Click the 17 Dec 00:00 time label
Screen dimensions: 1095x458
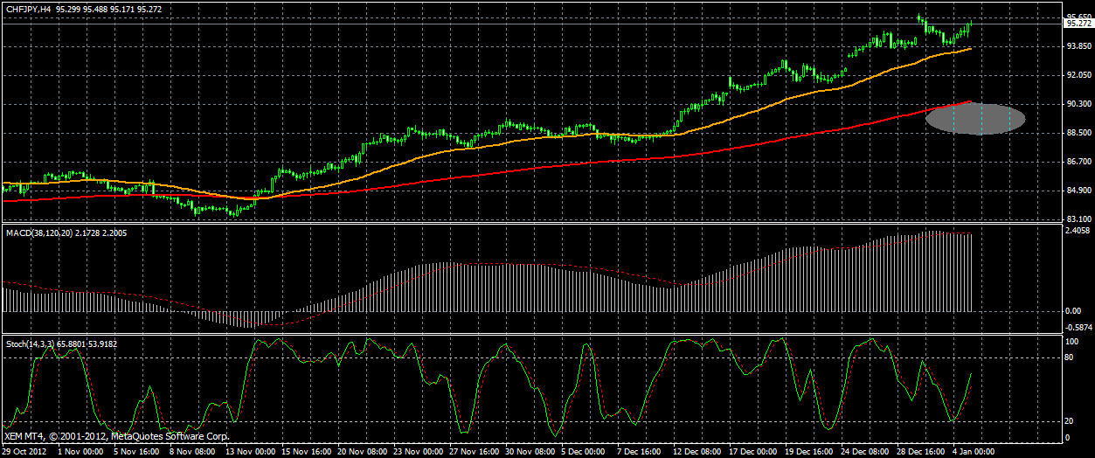[753, 452]
